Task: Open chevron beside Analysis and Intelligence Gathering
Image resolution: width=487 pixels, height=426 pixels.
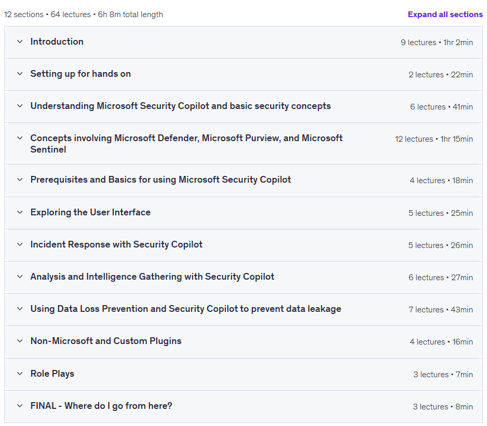Action: point(20,277)
